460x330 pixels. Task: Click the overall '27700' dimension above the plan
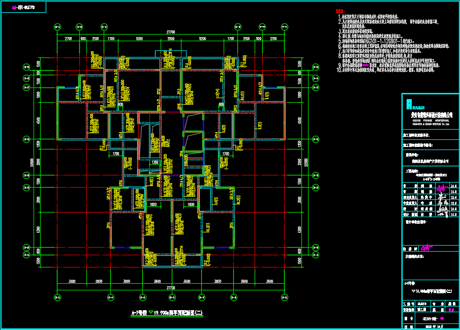tap(171, 32)
